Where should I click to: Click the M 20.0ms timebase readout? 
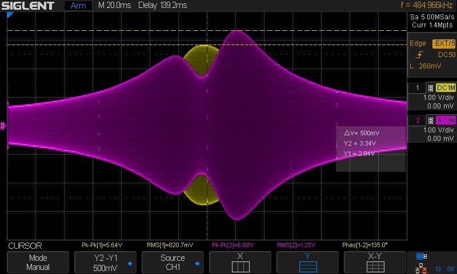(x=113, y=6)
